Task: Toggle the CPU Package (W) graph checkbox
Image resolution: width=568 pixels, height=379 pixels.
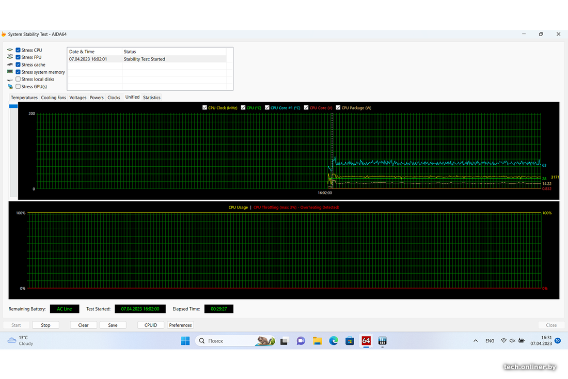Action: tap(338, 108)
